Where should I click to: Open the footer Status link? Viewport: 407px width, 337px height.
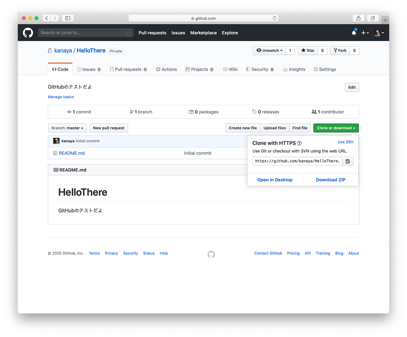click(149, 253)
